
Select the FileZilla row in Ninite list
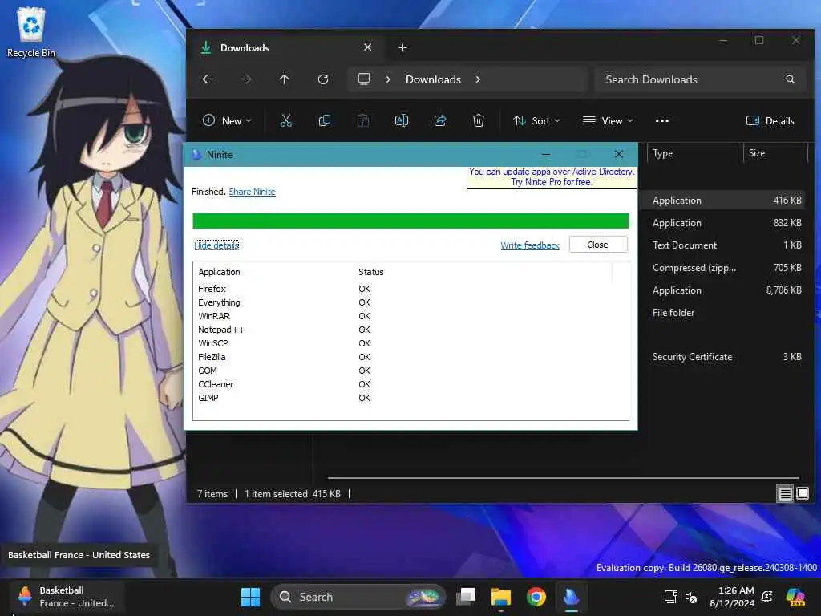click(x=410, y=357)
